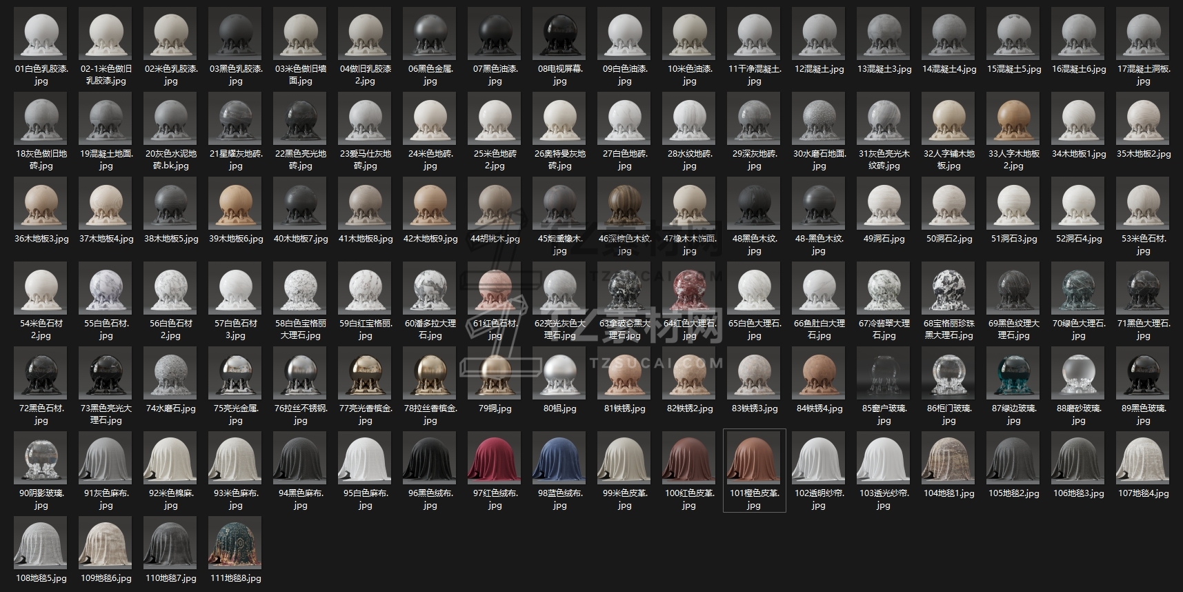The height and width of the screenshot is (592, 1183).
Task: Select the 08电视屏幕.jpg thumbnail
Action: [x=559, y=34]
